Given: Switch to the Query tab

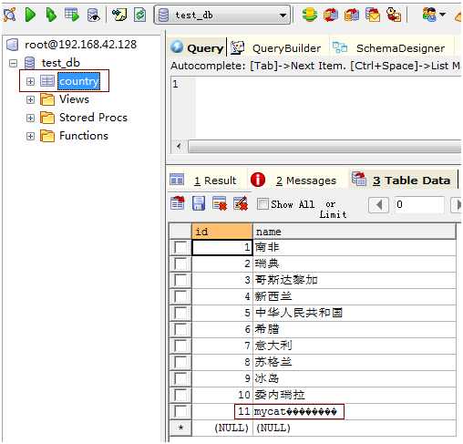Looking at the screenshot, I should [x=198, y=47].
